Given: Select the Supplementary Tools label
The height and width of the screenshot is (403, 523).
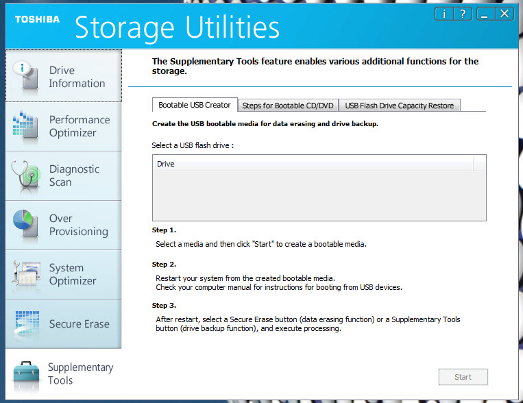Looking at the screenshot, I should tap(80, 374).
